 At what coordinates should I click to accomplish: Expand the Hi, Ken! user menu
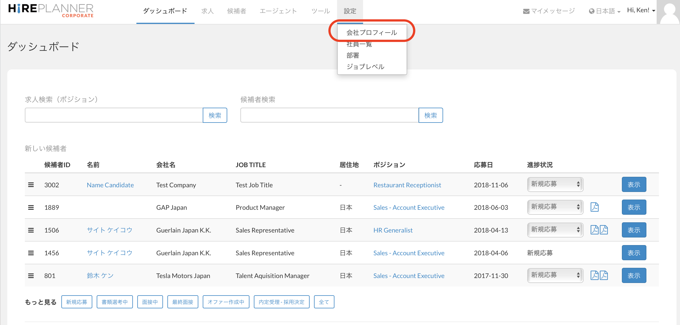(x=641, y=11)
